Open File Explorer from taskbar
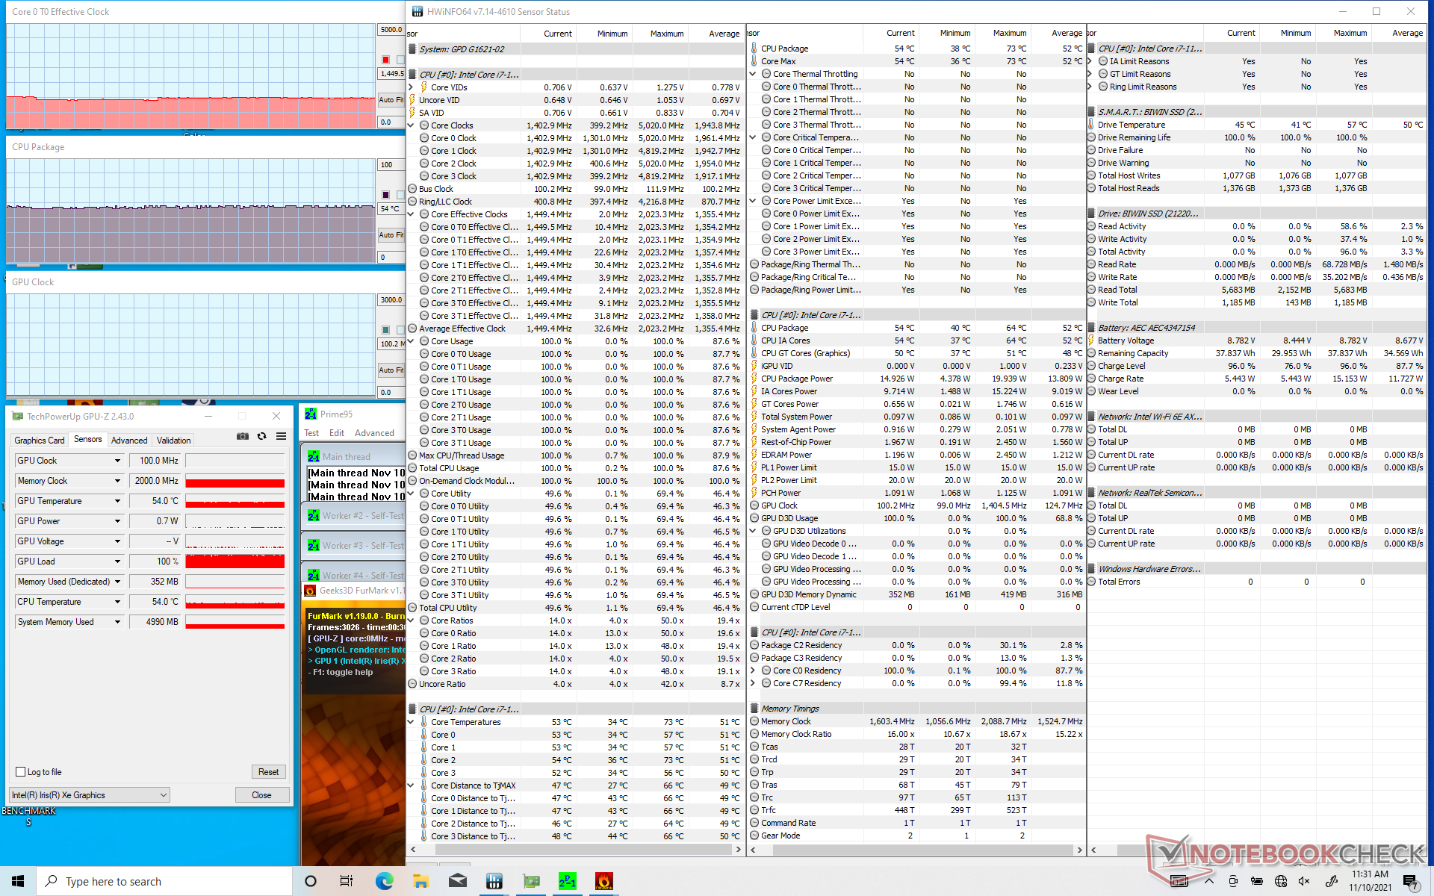This screenshot has width=1434, height=896. 420,881
